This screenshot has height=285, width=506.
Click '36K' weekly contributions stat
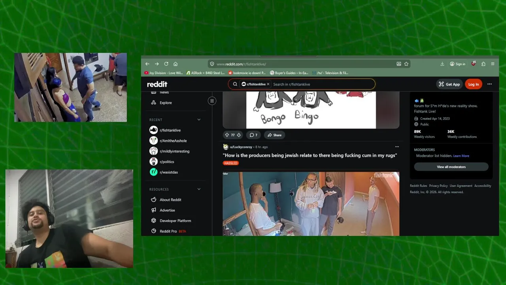451,131
